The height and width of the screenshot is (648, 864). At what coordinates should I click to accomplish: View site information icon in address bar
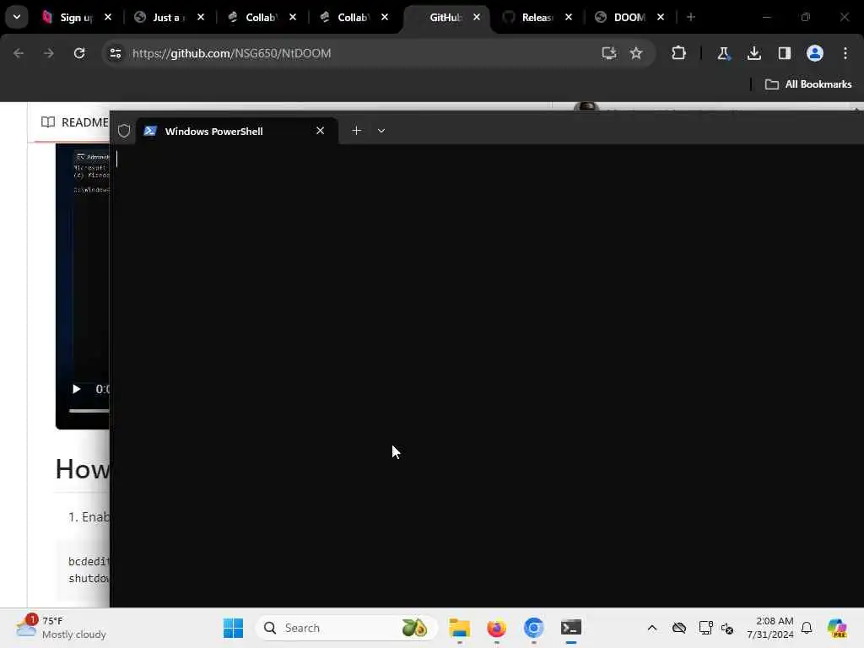tap(115, 53)
